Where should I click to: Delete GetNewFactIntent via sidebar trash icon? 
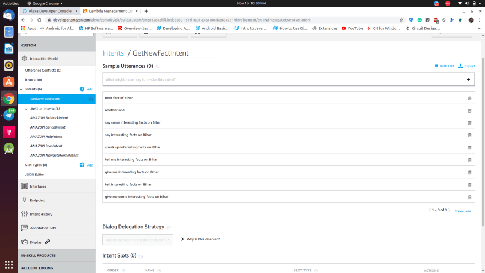point(91,99)
